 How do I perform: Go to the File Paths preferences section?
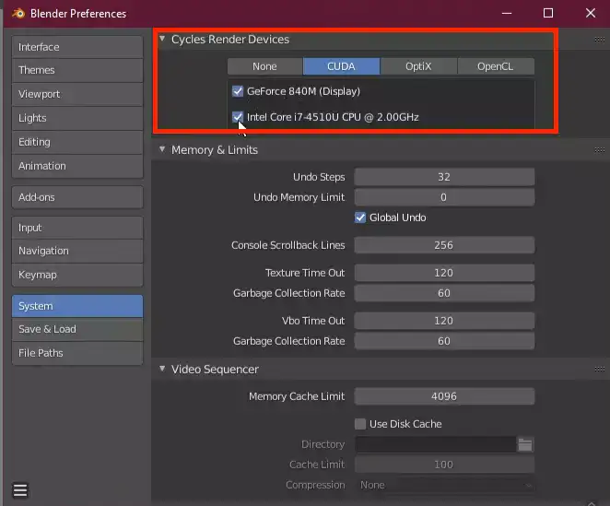pos(77,353)
